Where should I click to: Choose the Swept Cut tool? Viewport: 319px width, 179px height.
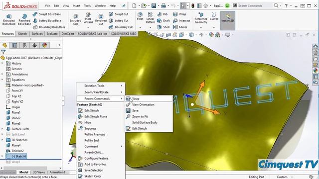[119, 14]
